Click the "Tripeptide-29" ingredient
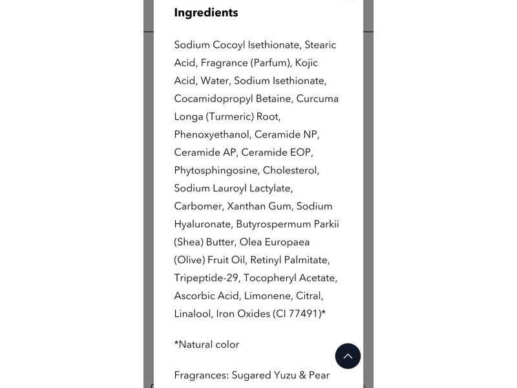This screenshot has width=517, height=388. [206, 278]
